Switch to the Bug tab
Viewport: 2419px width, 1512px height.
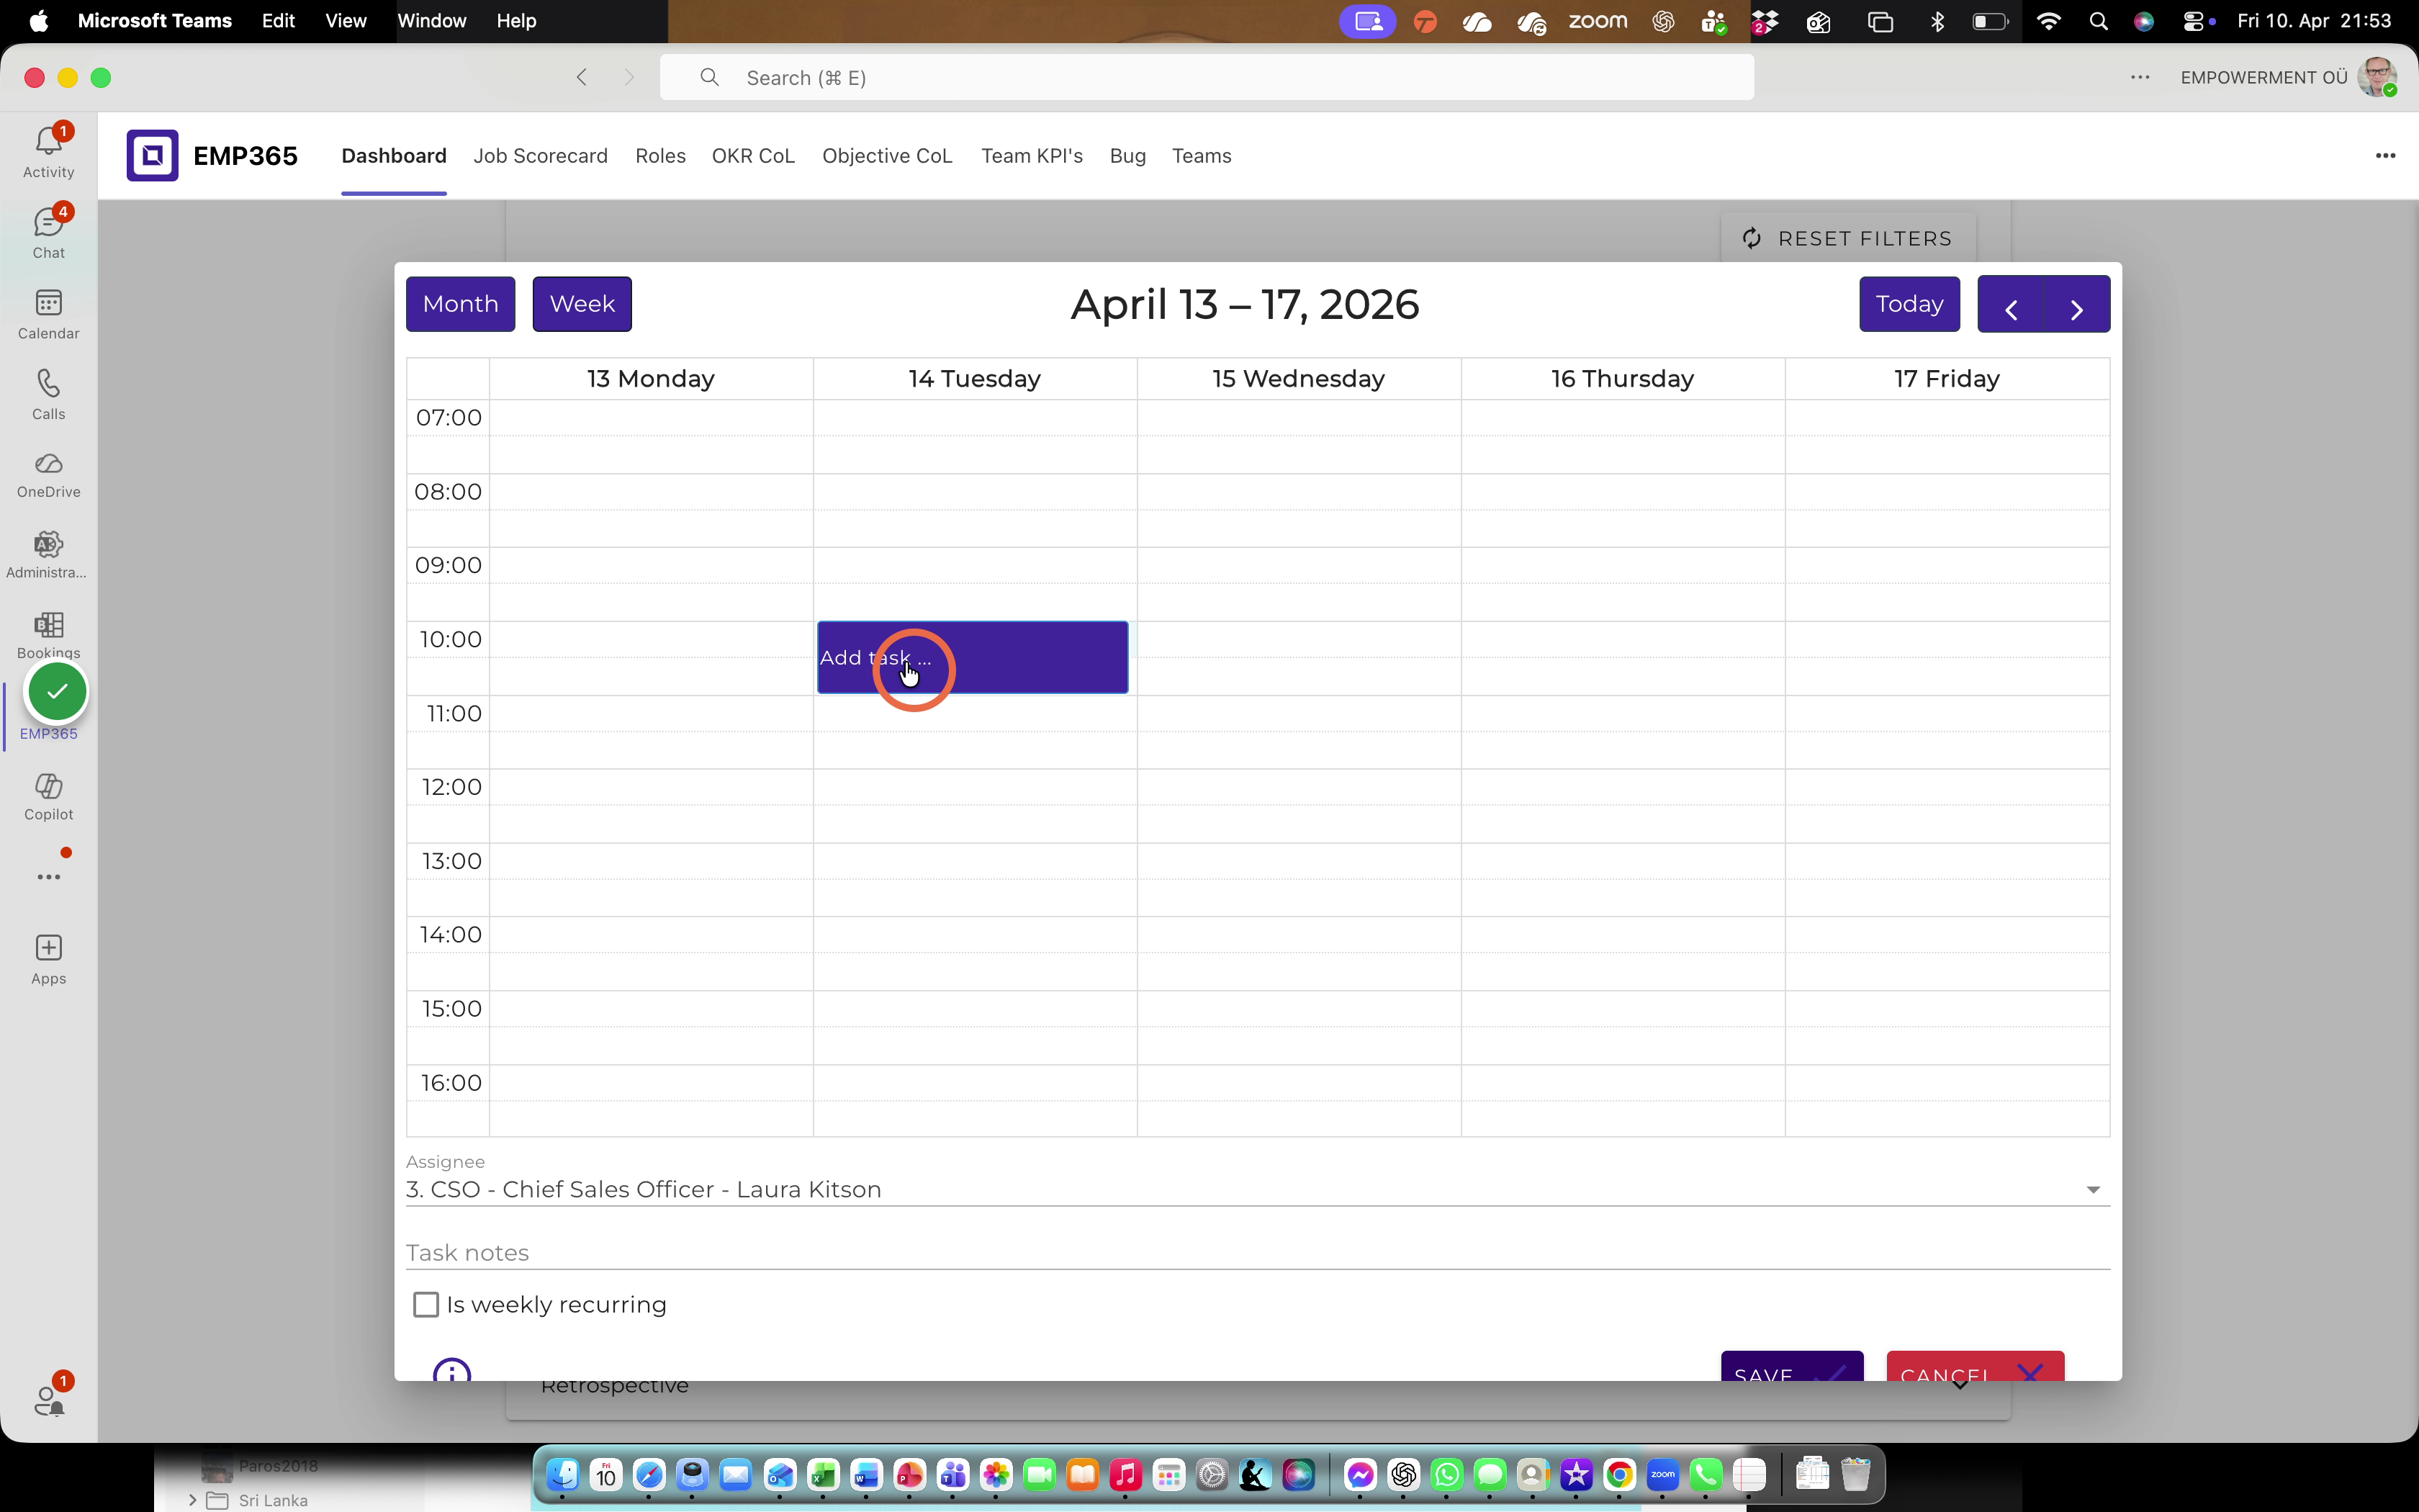[x=1127, y=156]
